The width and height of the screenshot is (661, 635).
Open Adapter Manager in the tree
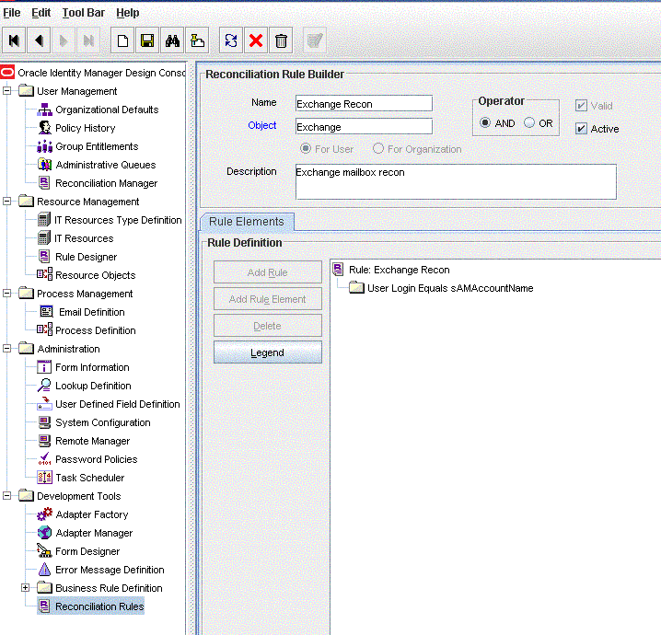(94, 533)
